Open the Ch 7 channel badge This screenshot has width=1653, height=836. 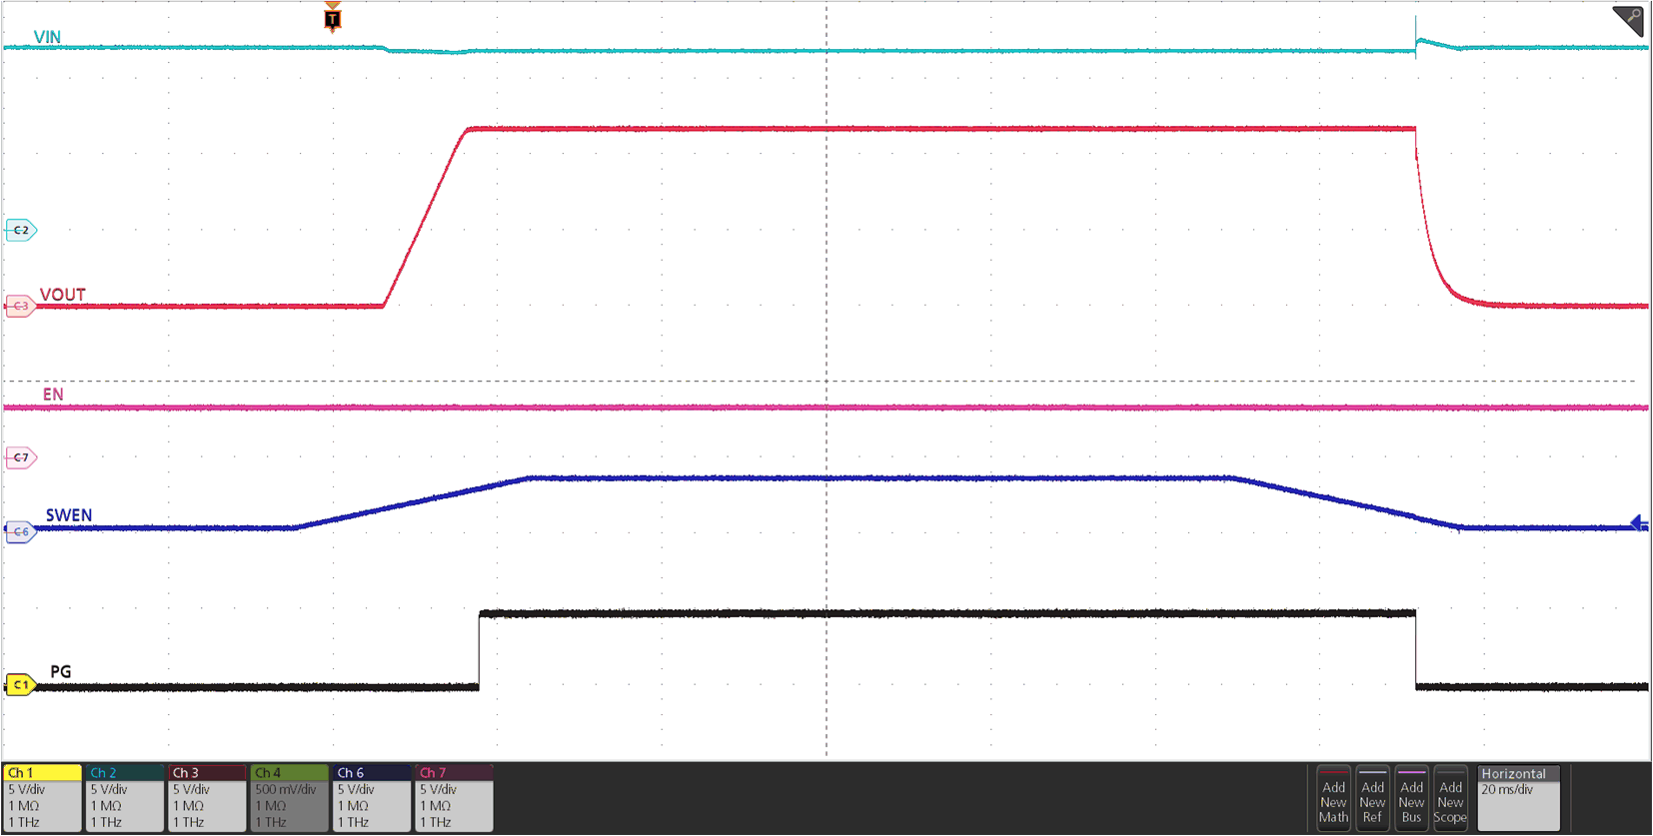(454, 798)
